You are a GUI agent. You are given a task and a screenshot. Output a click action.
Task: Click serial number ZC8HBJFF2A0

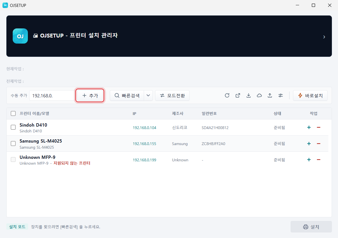tap(214, 144)
